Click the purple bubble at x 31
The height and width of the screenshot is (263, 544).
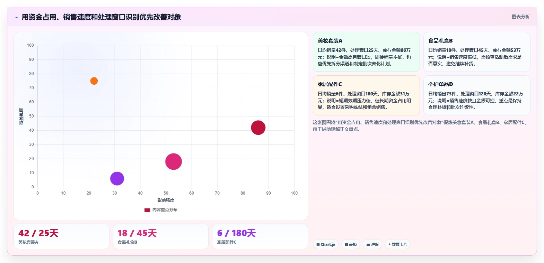(117, 179)
